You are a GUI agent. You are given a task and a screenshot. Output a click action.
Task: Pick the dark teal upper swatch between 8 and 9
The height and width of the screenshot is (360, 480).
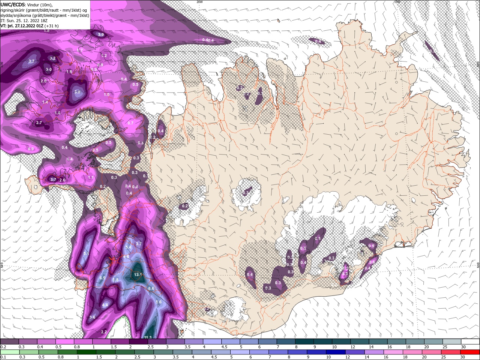304,341
